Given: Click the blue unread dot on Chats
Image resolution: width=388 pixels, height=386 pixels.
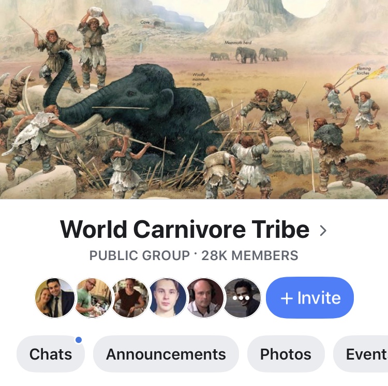Looking at the screenshot, I should (79, 340).
